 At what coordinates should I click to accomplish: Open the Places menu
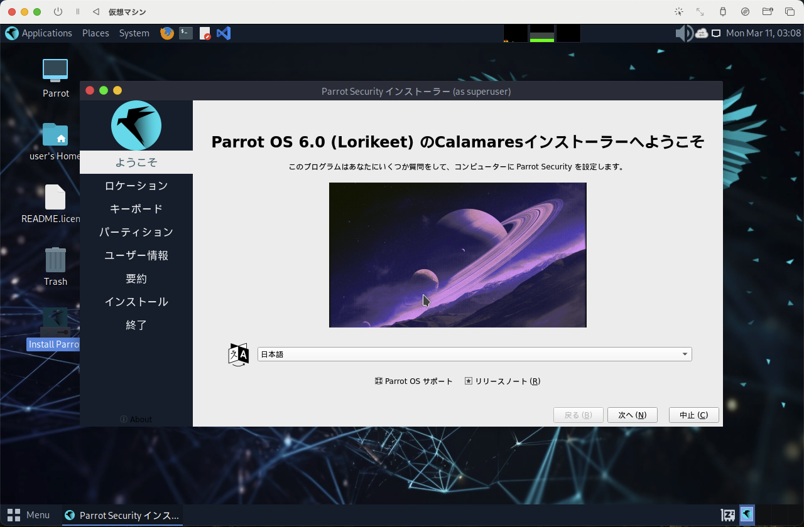pyautogui.click(x=95, y=33)
